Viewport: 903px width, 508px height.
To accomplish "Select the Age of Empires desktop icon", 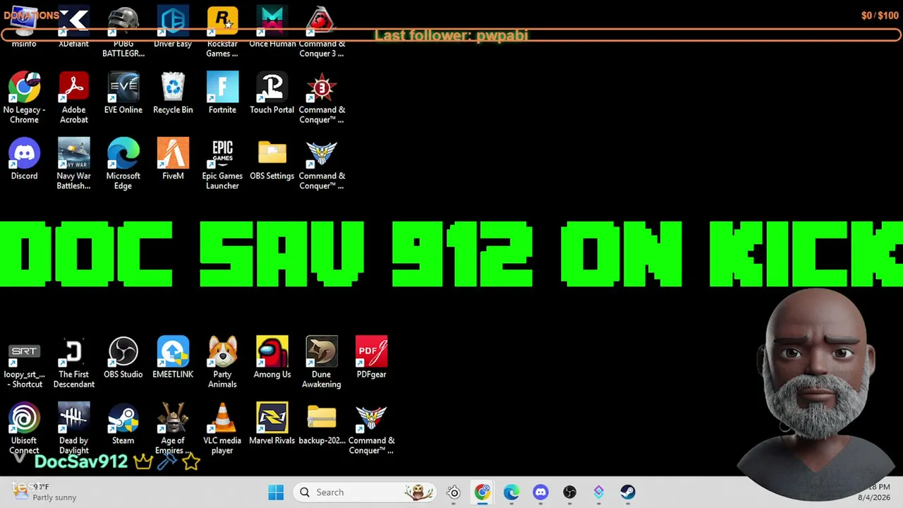I will coord(173,429).
